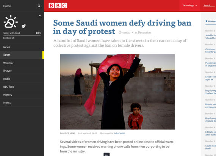Open the More... sidebar menu

pyautogui.click(x=22, y=103)
